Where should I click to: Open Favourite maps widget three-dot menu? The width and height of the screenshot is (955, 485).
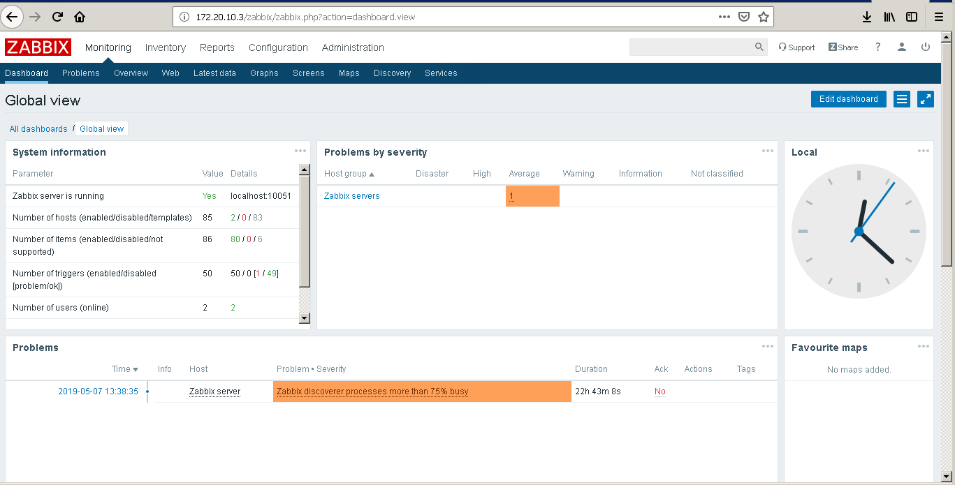coord(924,346)
